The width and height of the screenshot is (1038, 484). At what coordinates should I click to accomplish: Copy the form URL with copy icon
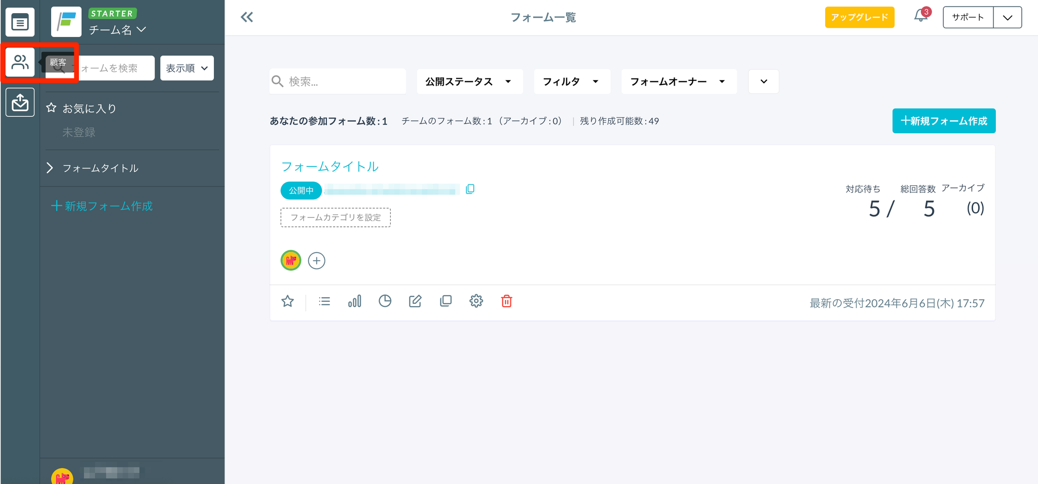(x=470, y=189)
